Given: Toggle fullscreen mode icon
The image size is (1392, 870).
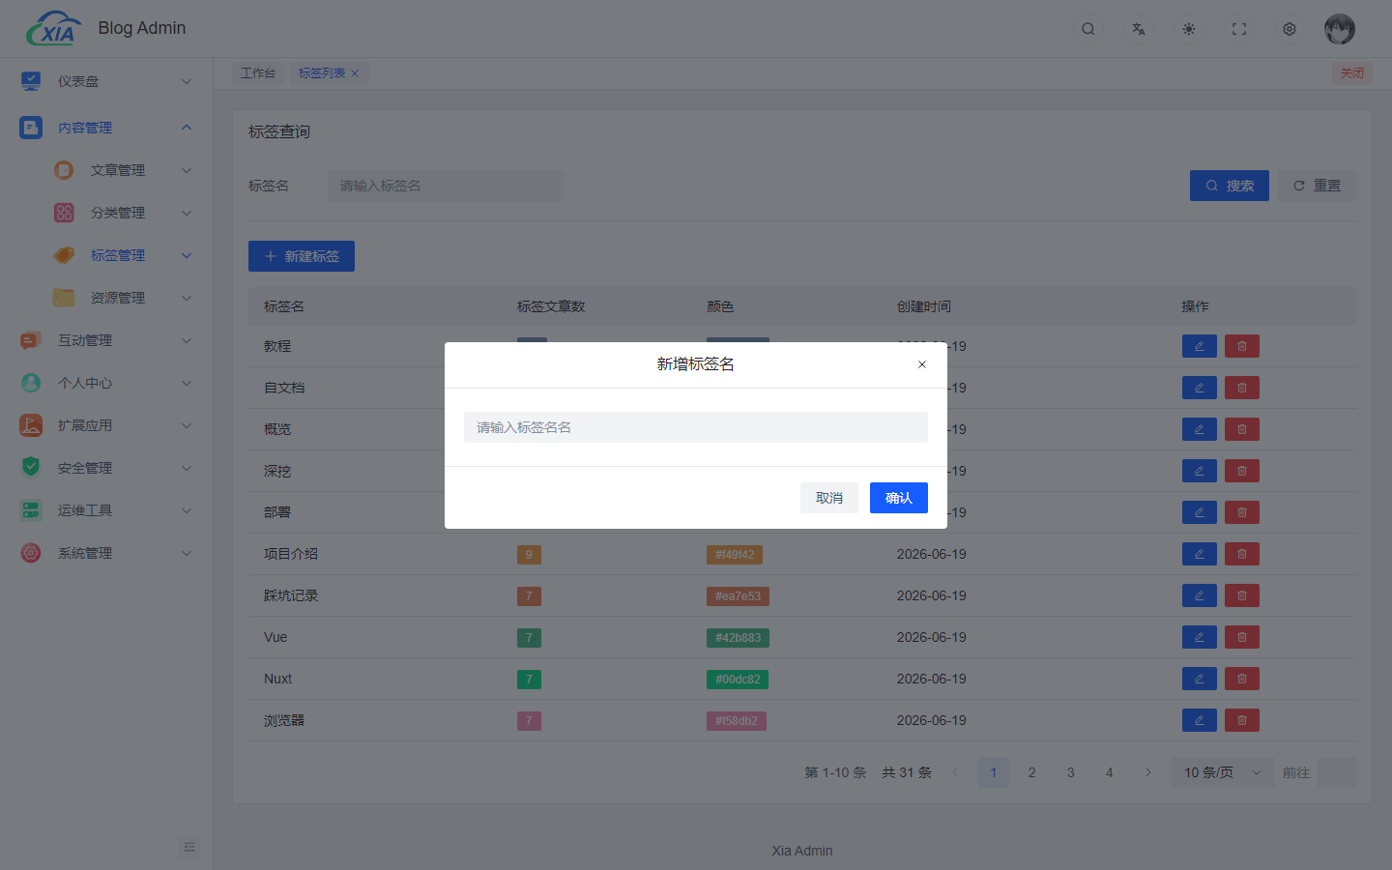Looking at the screenshot, I should [1239, 29].
